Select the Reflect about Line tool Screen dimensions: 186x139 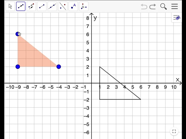point(63,6)
